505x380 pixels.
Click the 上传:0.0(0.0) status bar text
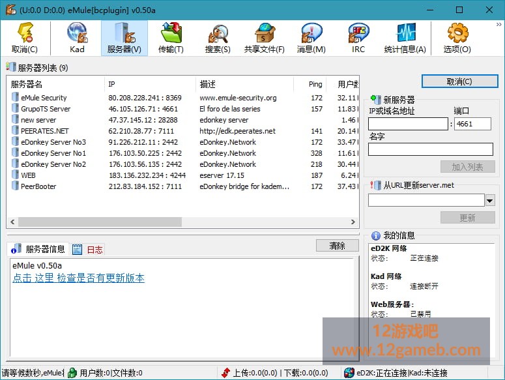[x=255, y=373]
